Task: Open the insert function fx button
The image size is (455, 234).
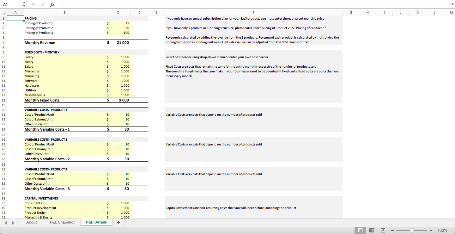Action: click(52, 4)
